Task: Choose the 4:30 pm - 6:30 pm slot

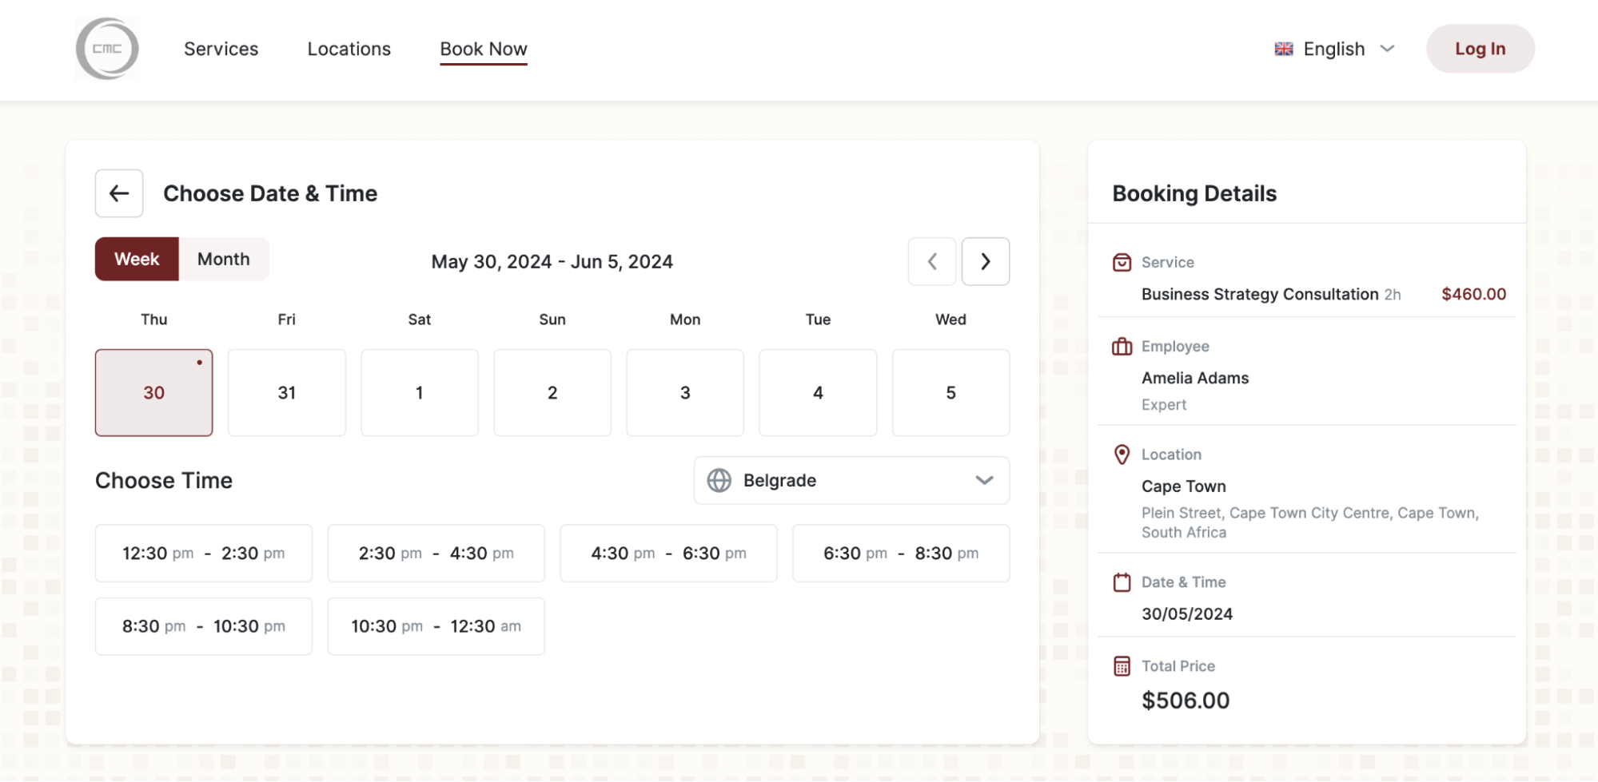Action: [668, 553]
